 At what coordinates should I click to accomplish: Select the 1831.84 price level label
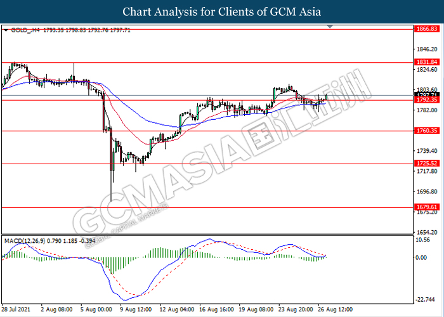427,62
